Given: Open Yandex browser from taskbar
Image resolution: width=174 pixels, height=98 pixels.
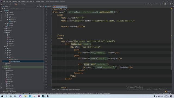Looking at the screenshot, I should [34, 96].
